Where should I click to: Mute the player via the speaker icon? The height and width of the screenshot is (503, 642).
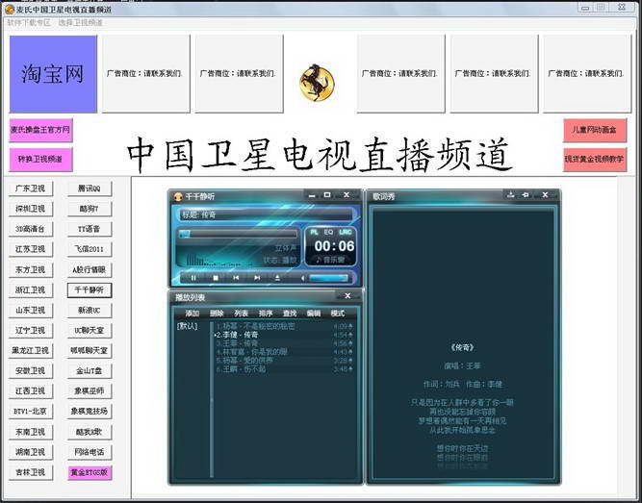pyautogui.click(x=303, y=278)
